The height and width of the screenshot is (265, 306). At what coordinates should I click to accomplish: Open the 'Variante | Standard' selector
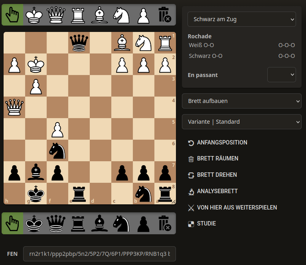pos(242,122)
